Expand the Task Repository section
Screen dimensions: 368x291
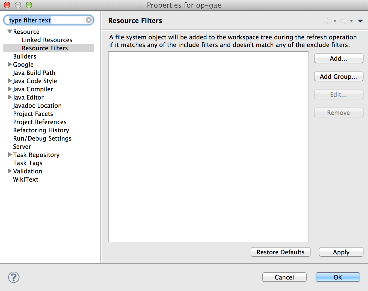tap(9, 155)
